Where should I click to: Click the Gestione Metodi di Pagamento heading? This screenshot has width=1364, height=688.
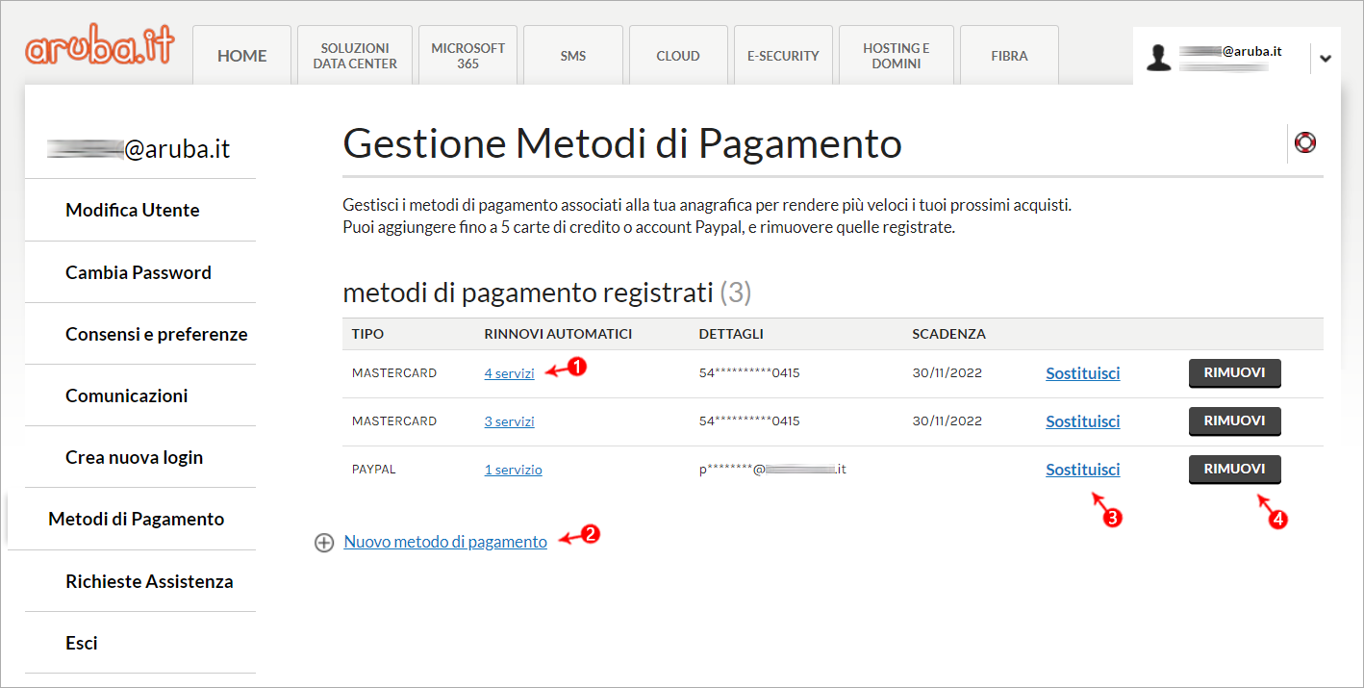tap(622, 144)
